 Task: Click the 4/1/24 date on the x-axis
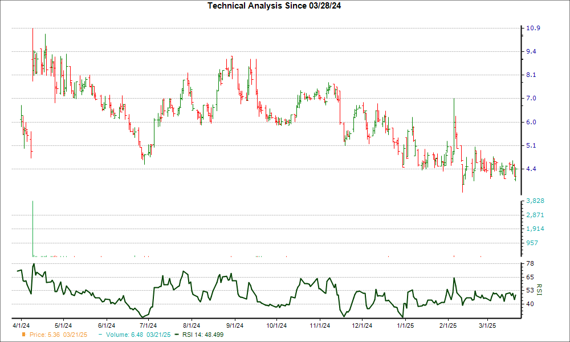(x=22, y=325)
